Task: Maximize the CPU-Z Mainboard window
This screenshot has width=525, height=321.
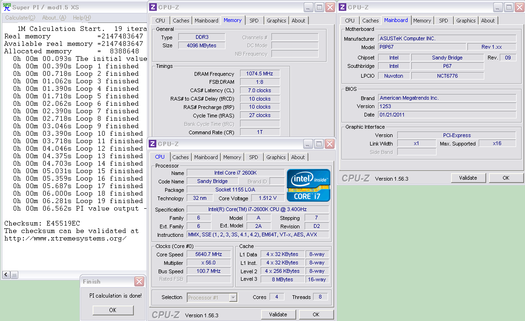Action: point(509,7)
